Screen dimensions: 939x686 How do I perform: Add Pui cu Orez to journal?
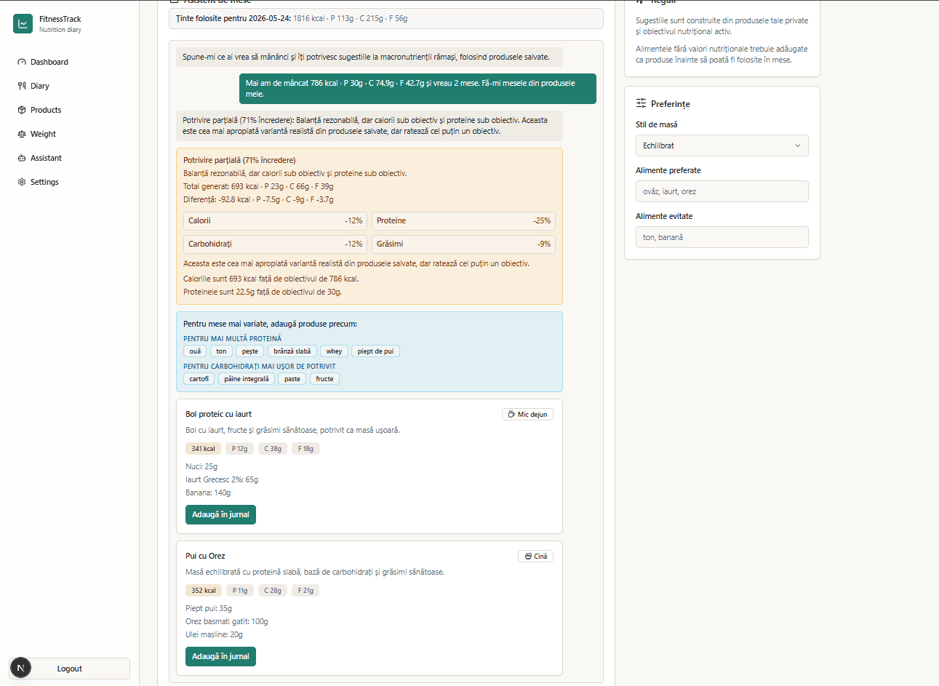220,656
